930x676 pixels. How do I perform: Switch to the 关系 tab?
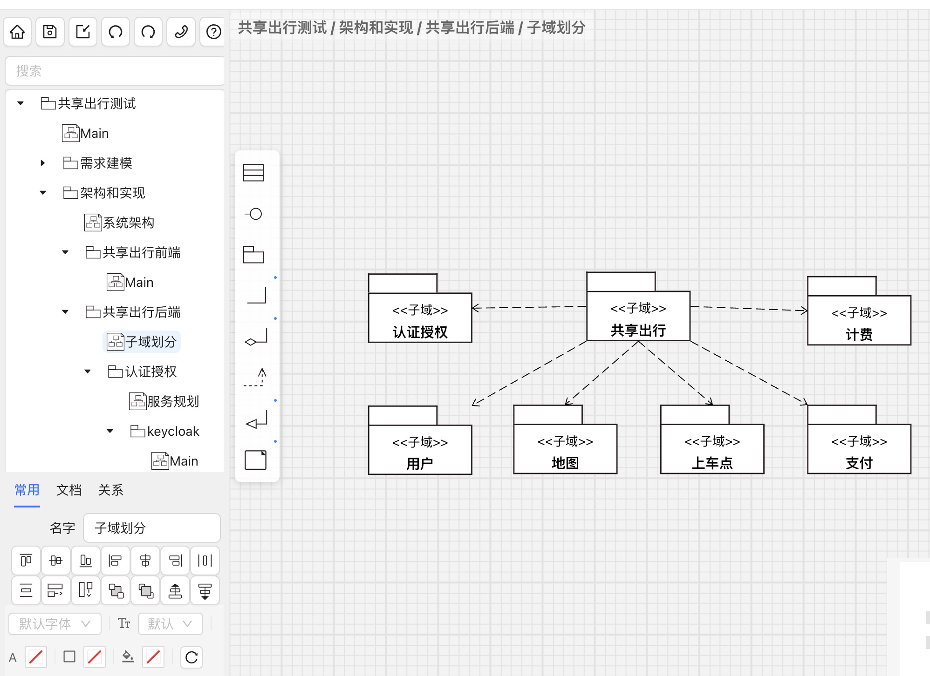(111, 490)
